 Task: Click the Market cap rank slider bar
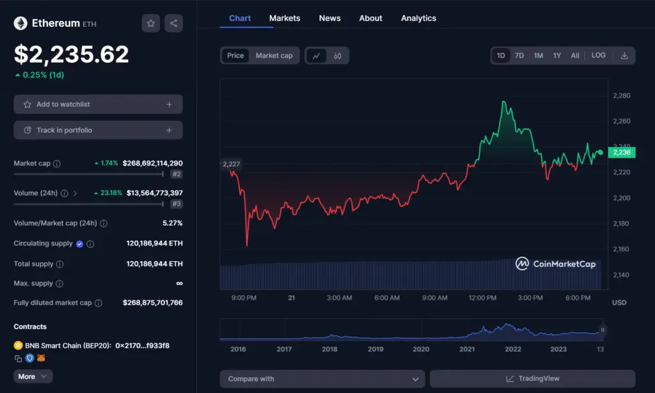pyautogui.click(x=90, y=174)
